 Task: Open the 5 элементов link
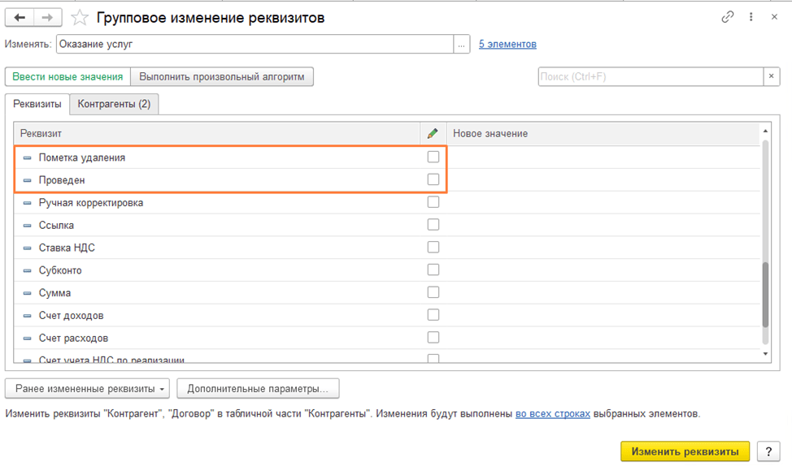[507, 45]
